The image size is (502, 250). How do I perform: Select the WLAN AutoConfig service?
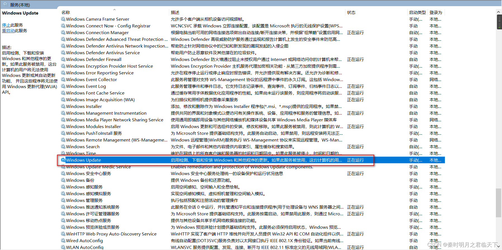[x=84, y=247]
